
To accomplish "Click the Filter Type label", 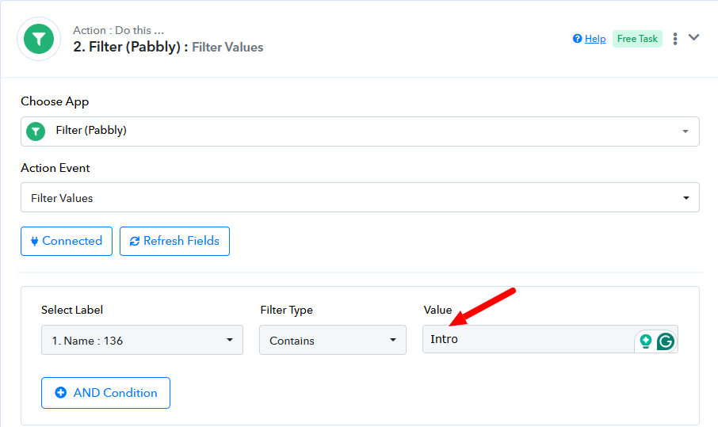I will [x=287, y=310].
